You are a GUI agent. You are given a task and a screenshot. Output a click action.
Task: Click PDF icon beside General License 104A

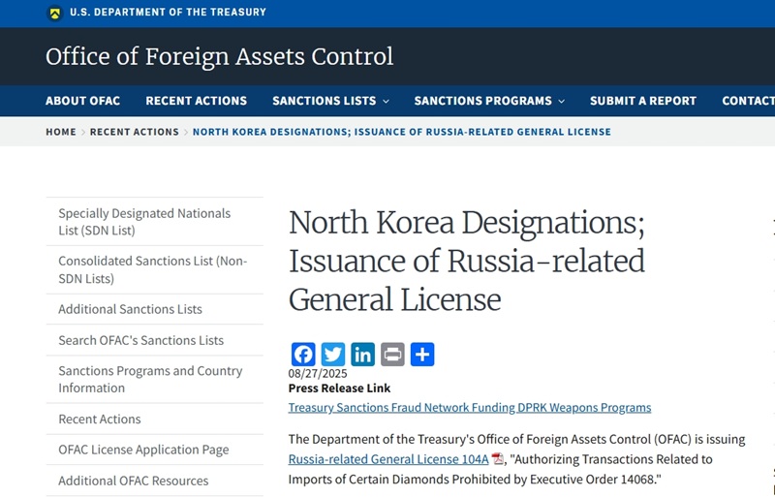click(497, 459)
